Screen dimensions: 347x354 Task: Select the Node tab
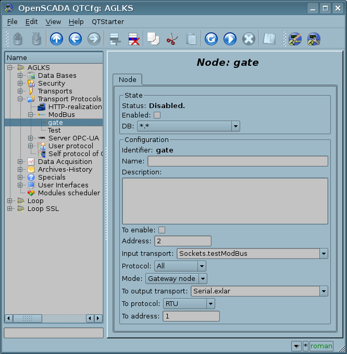click(128, 79)
